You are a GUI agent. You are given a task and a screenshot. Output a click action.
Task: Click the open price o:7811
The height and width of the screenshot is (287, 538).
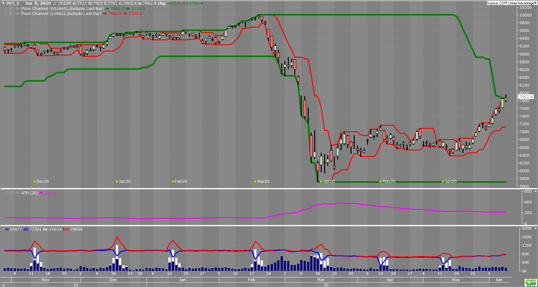tap(80, 3)
